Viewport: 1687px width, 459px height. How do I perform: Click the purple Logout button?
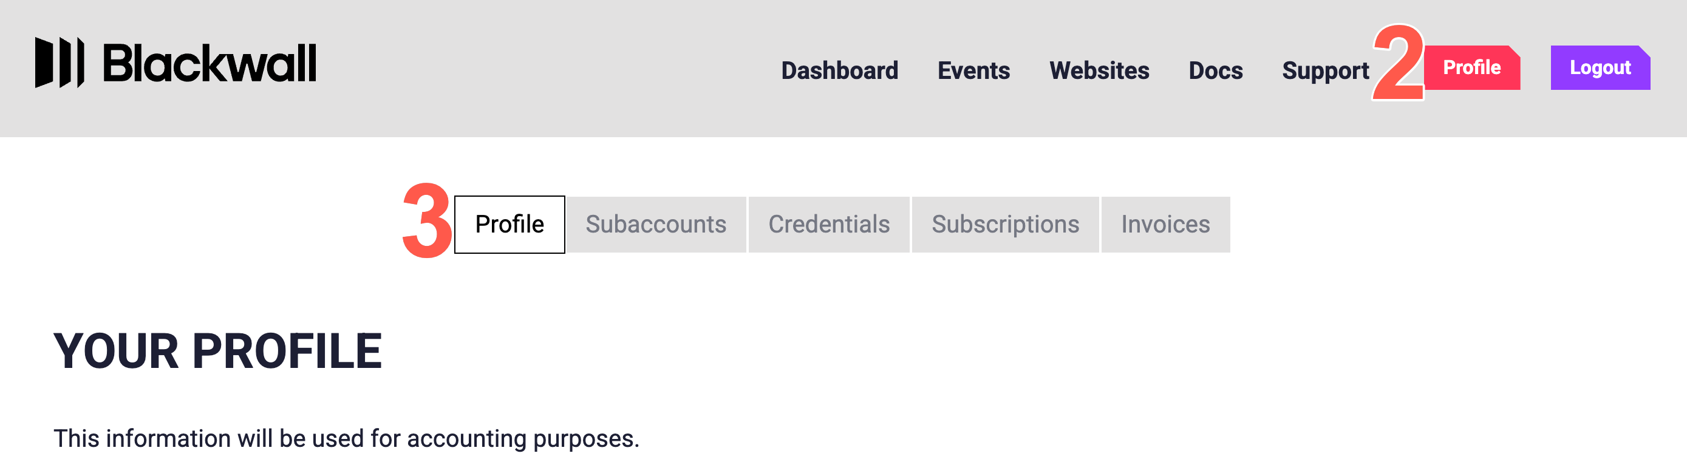[x=1600, y=67]
